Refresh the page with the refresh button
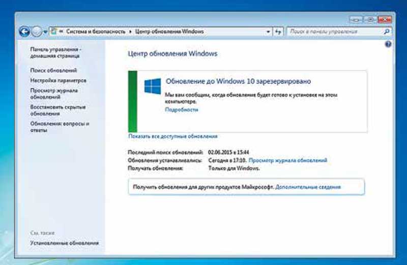The width and height of the screenshot is (407, 265). pyautogui.click(x=278, y=32)
